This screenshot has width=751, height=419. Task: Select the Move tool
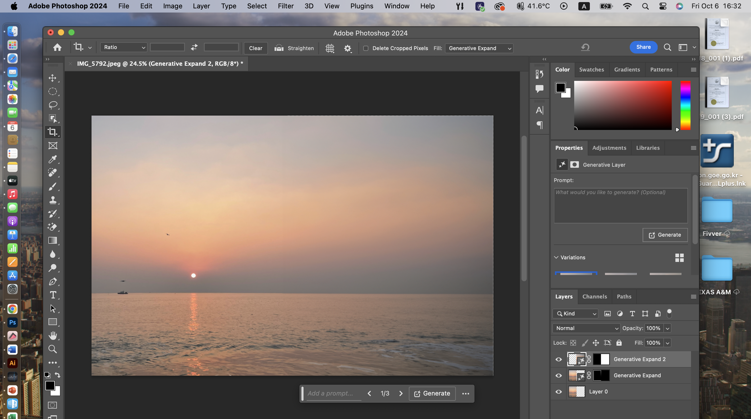(x=52, y=78)
